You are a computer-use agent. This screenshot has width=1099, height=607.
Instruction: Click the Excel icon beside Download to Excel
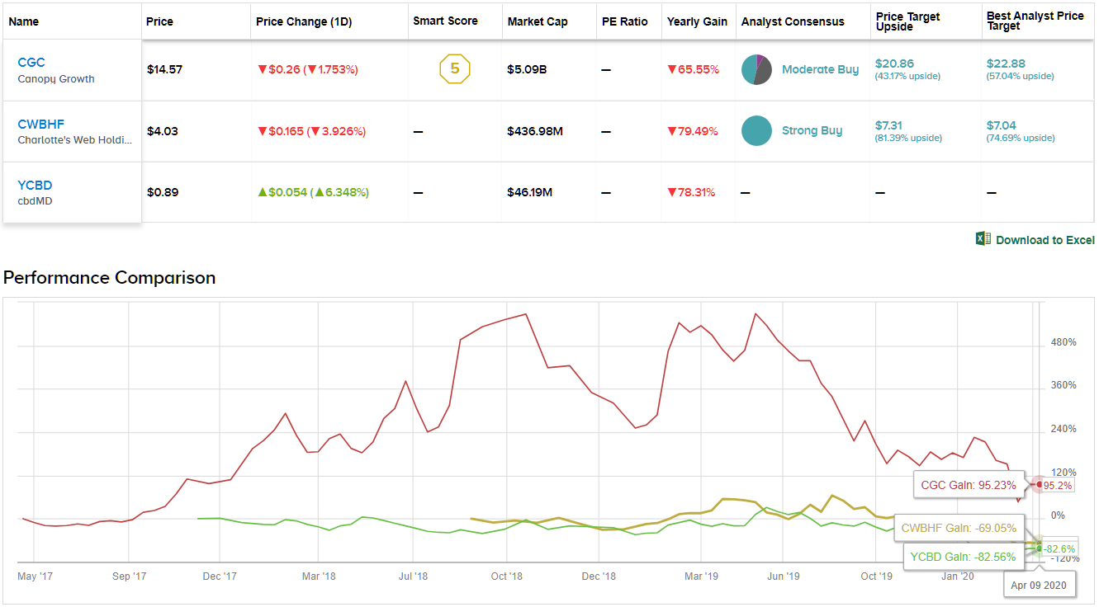[x=983, y=239]
